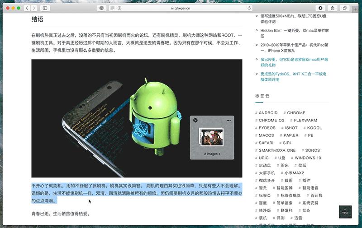Open the 更成熟的FydeOS review link
362x228 pixels.
click(x=293, y=77)
